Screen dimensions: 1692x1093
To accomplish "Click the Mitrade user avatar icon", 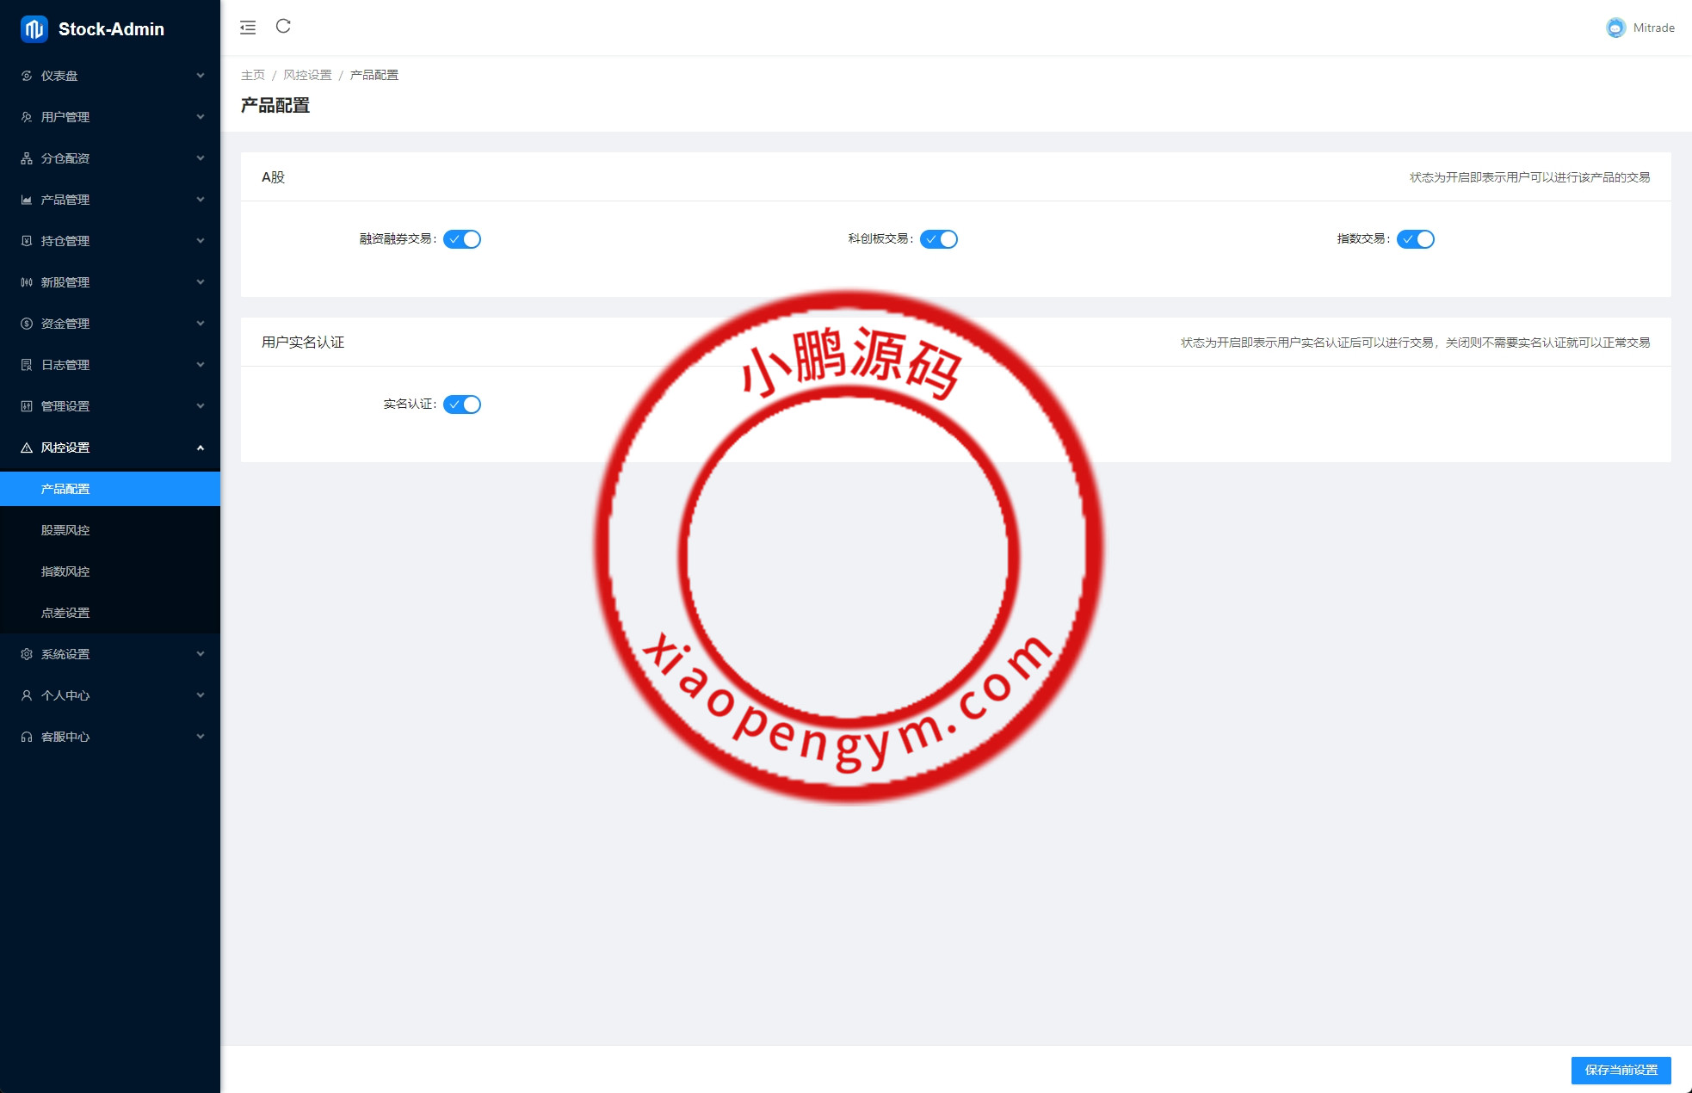I will tap(1615, 28).
